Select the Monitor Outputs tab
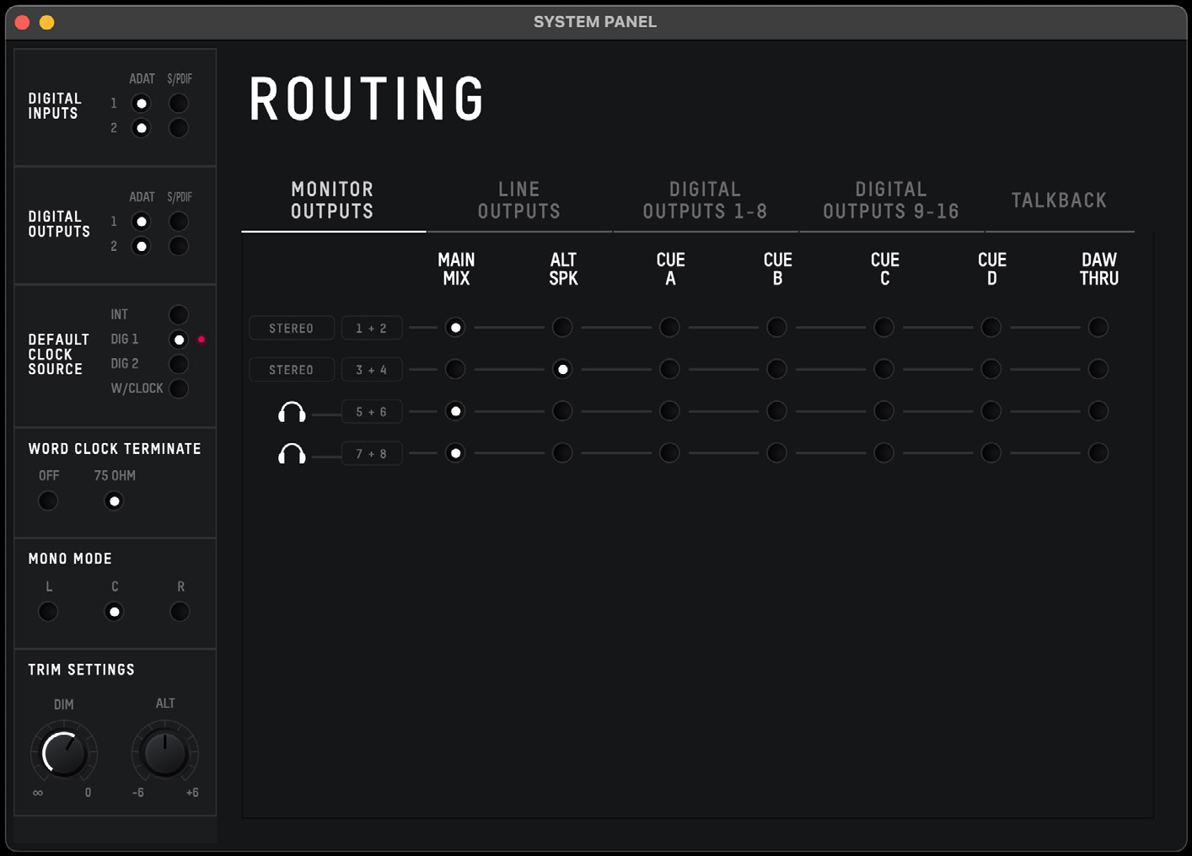The height and width of the screenshot is (856, 1192). click(333, 201)
